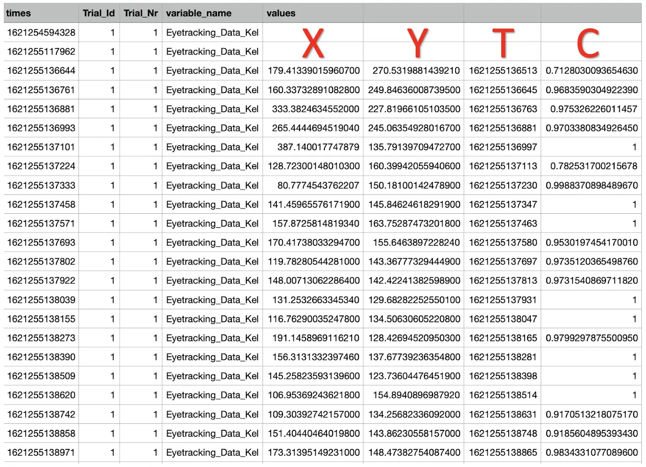Click cell 227.81966105103500
The width and height of the screenshot is (646, 467).
pyautogui.click(x=413, y=109)
